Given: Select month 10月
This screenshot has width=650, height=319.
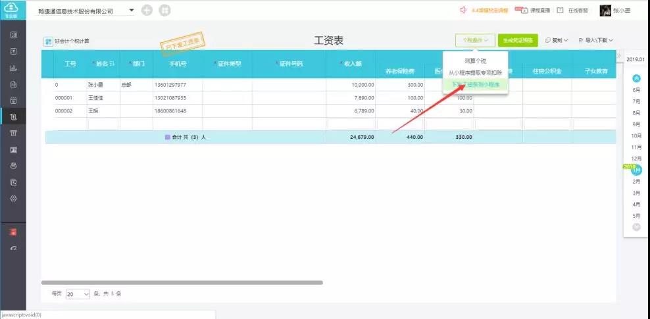Looking at the screenshot, I should coord(636,136).
